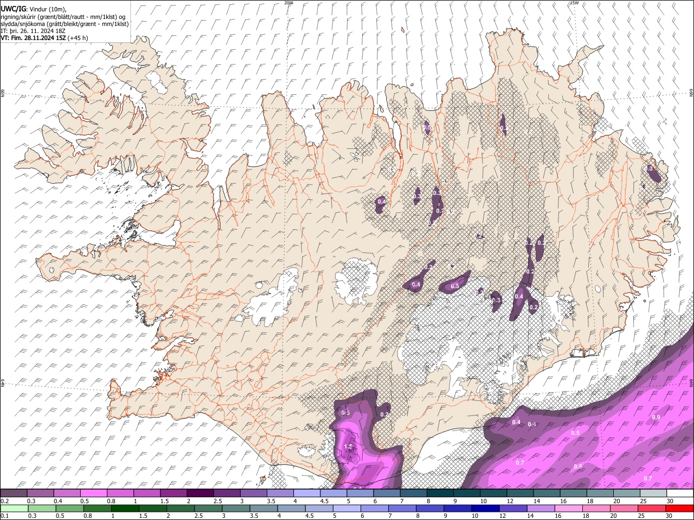Click the 2.5–3 swatch in top legend row
This screenshot has width=694, height=520.
pos(227,493)
